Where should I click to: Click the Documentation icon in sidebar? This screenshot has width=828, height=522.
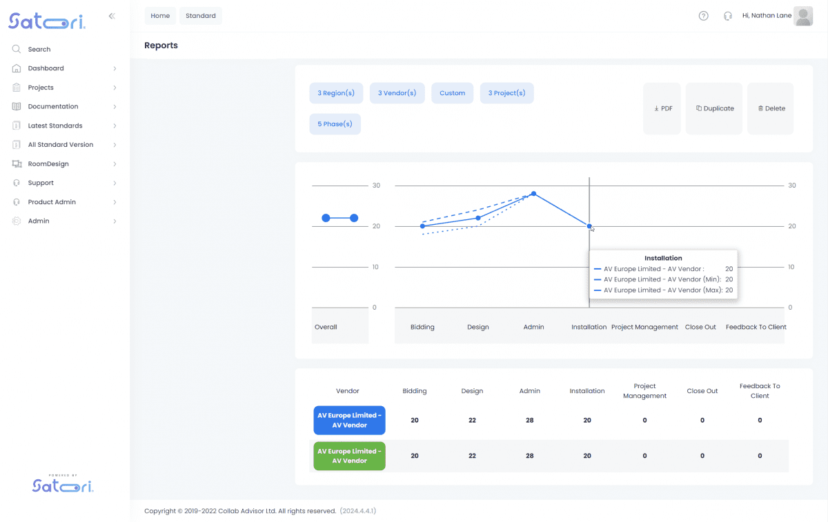point(17,107)
